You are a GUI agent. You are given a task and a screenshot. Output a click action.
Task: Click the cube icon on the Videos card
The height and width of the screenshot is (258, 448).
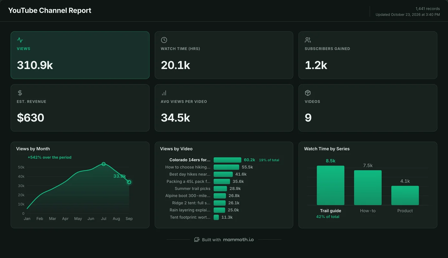pyautogui.click(x=308, y=93)
